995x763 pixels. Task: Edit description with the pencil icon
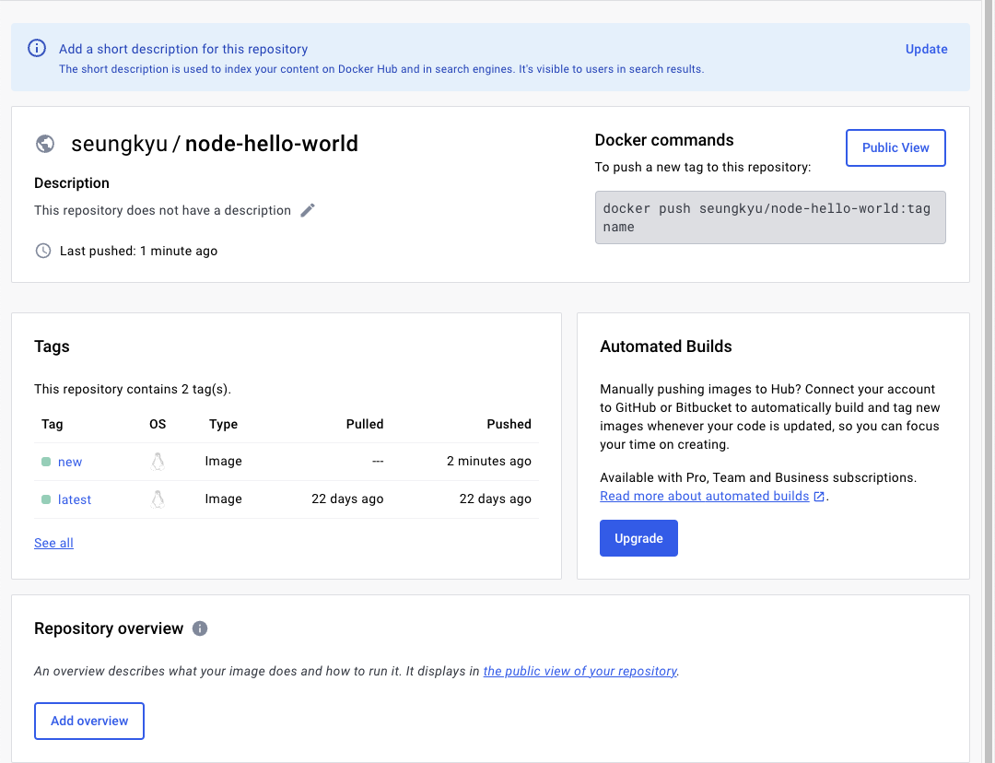(308, 210)
